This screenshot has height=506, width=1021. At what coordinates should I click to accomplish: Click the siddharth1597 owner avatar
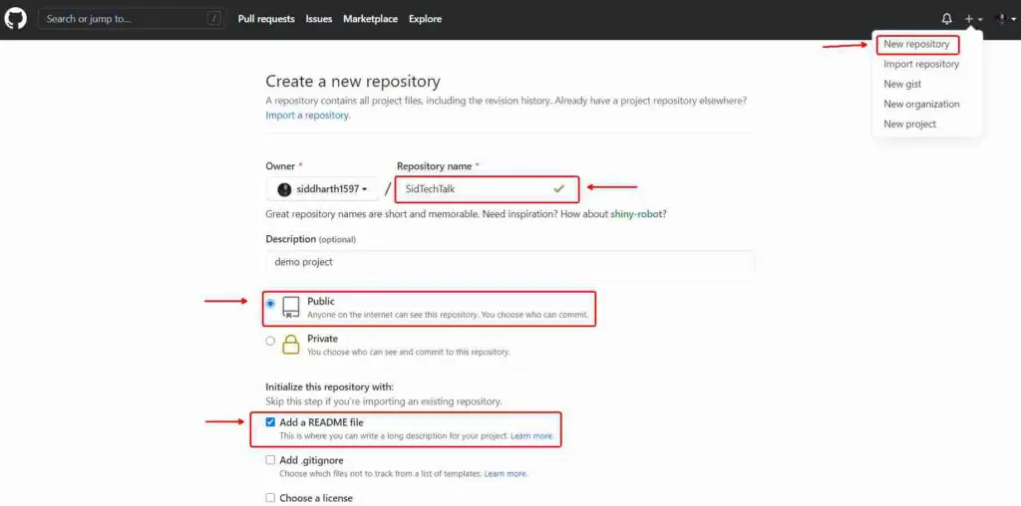tap(284, 189)
